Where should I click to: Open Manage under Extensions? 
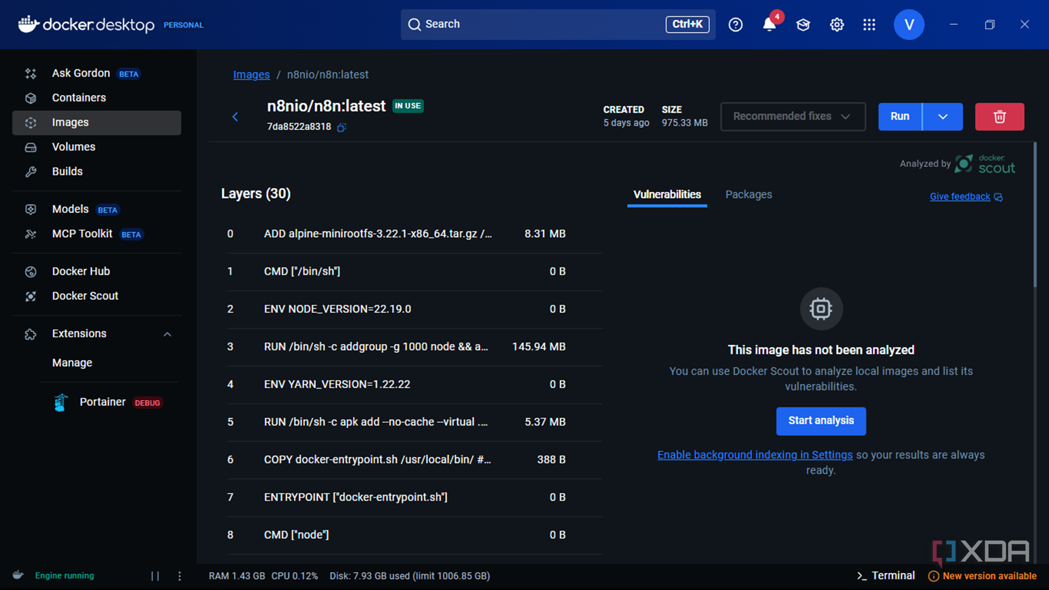[x=72, y=363]
